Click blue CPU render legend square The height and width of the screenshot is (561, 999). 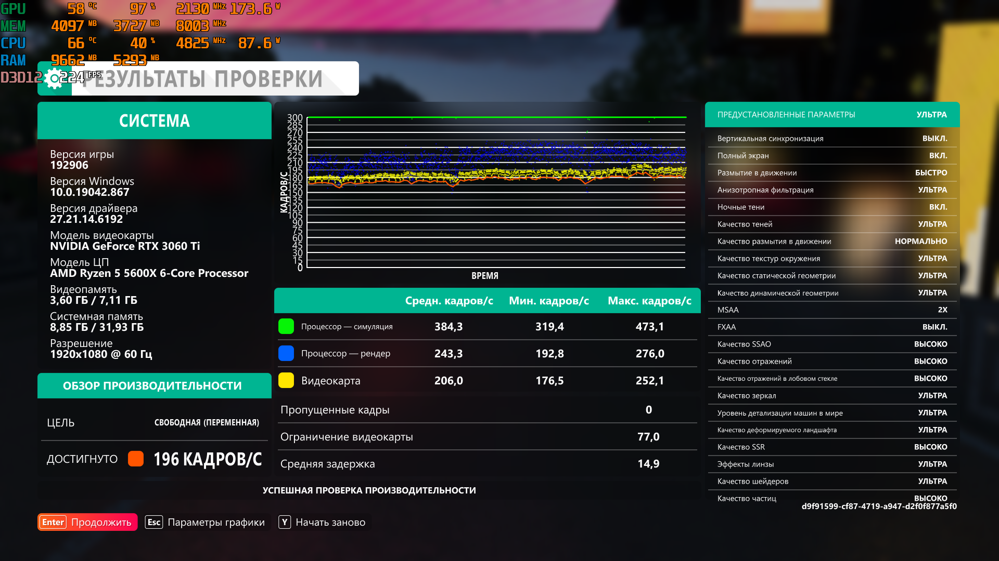(x=286, y=353)
